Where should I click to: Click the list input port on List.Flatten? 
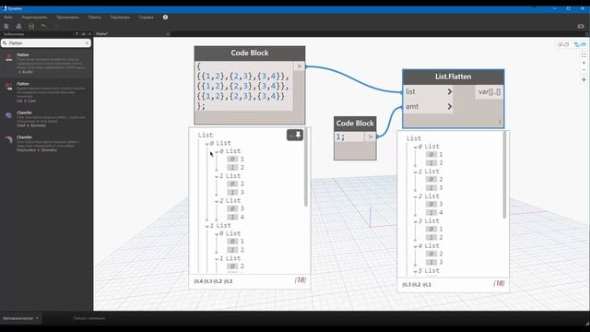pyautogui.click(x=428, y=92)
